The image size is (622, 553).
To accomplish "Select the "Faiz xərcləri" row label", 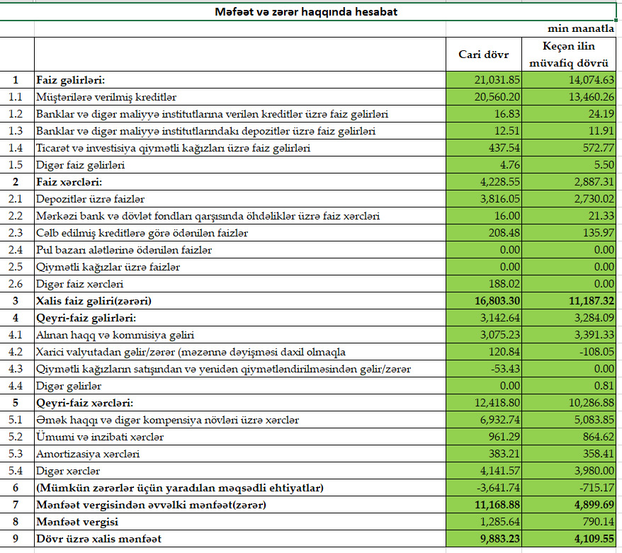I will [69, 182].
